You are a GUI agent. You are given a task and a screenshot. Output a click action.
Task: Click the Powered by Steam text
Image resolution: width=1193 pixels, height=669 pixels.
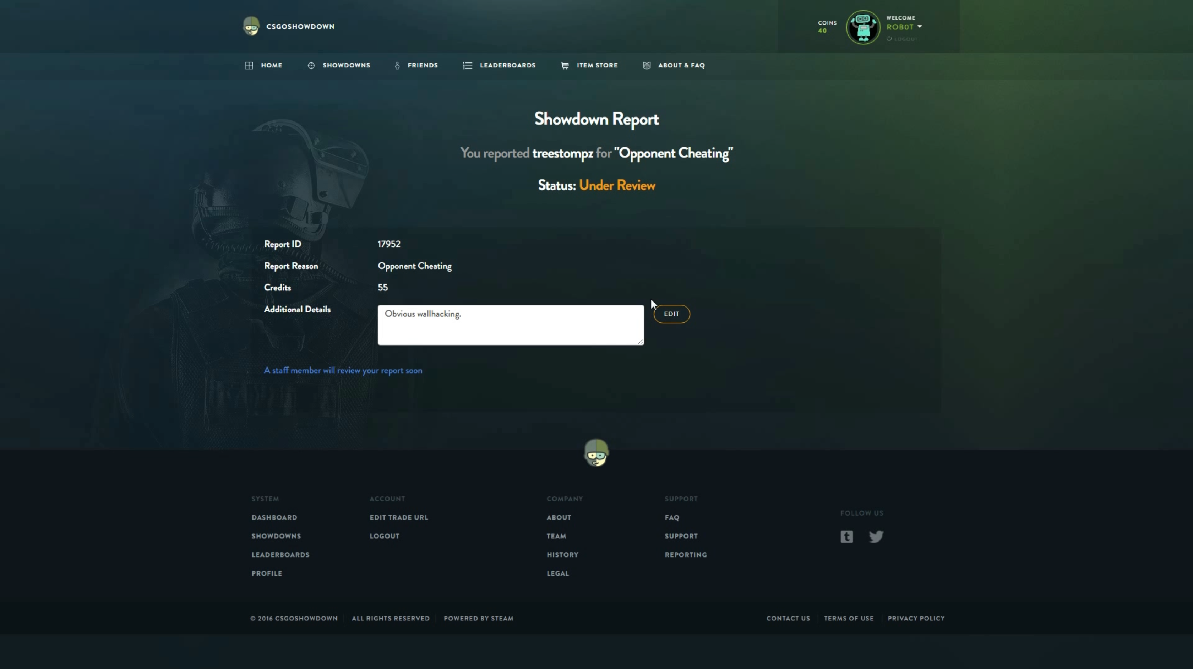point(478,619)
